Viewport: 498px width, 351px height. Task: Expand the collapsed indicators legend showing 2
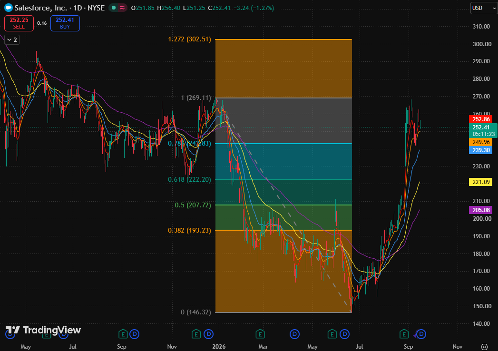click(x=12, y=39)
